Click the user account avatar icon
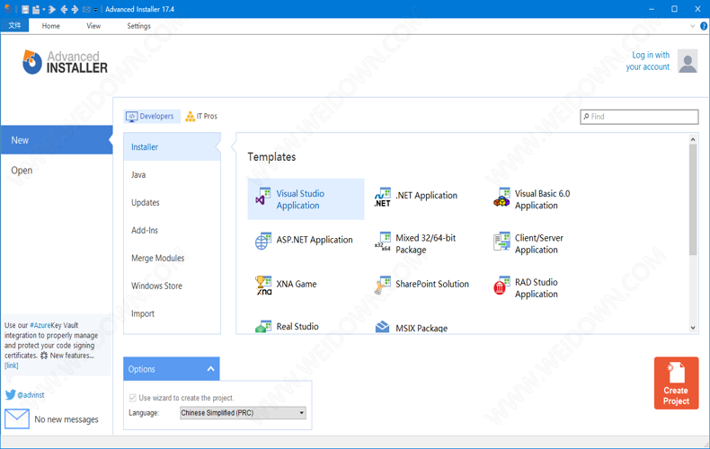The image size is (710, 449). tap(688, 61)
